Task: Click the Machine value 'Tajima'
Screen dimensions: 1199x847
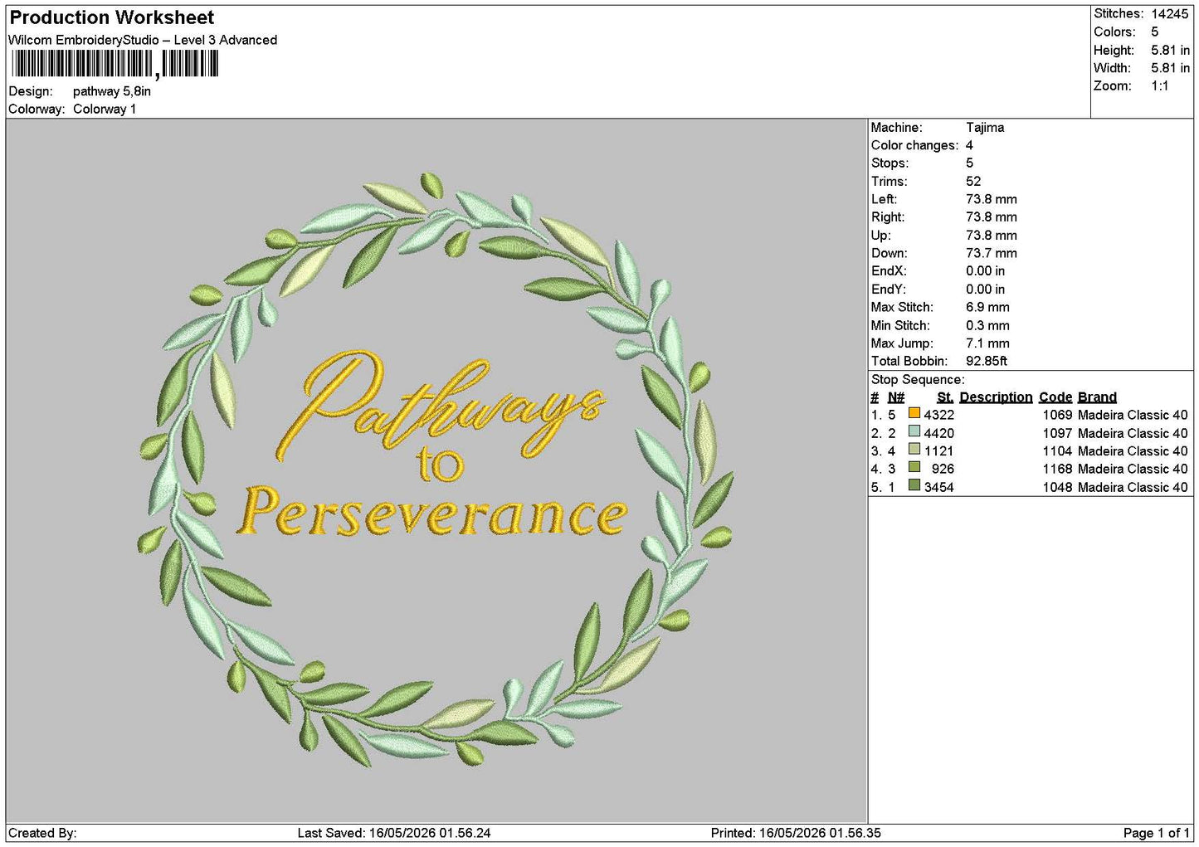Action: click(x=985, y=128)
